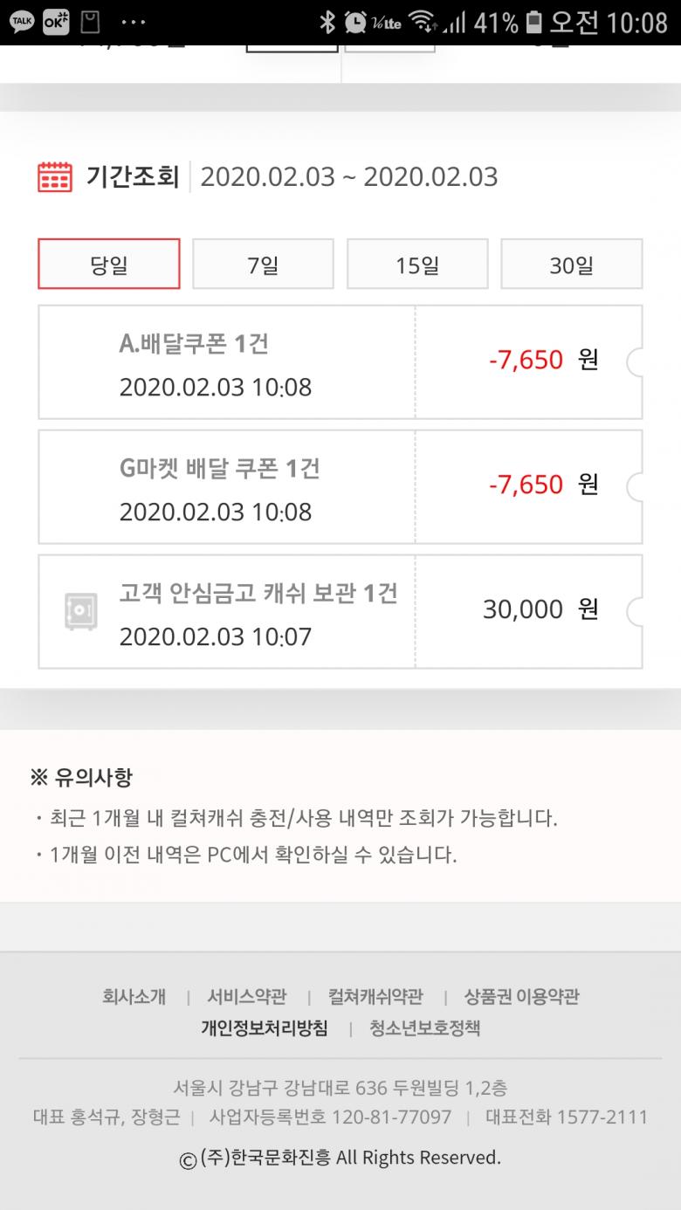681x1210 pixels.
Task: Open the 회사소개 footer link
Action: point(134,997)
